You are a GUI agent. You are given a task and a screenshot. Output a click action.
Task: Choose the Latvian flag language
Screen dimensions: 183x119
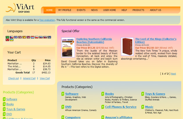[28, 37]
